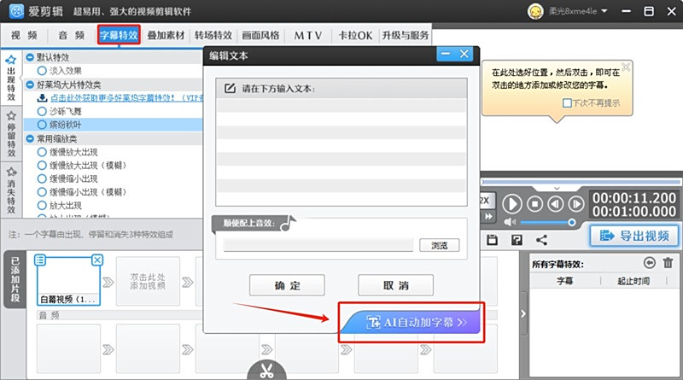Open the 叠加素材 tab
683x380 pixels.
166,35
